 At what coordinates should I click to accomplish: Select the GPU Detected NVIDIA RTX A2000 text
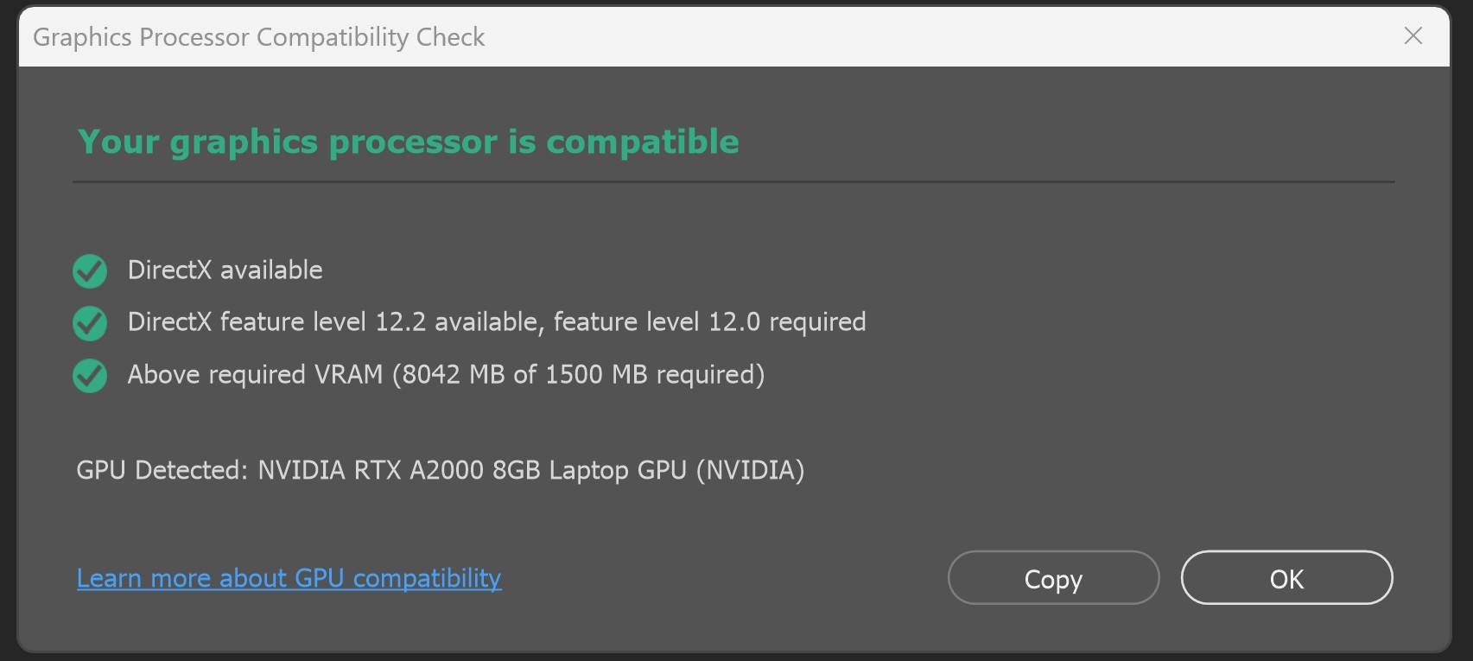[441, 470]
